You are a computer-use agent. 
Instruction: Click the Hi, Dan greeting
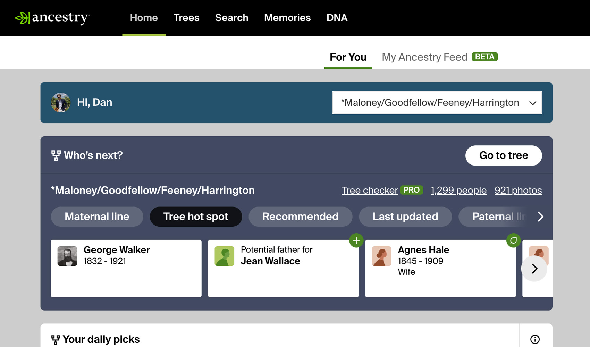(94, 102)
